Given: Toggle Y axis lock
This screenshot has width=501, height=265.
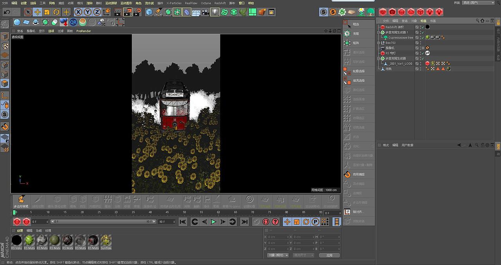Looking at the screenshot, I should point(88,12).
